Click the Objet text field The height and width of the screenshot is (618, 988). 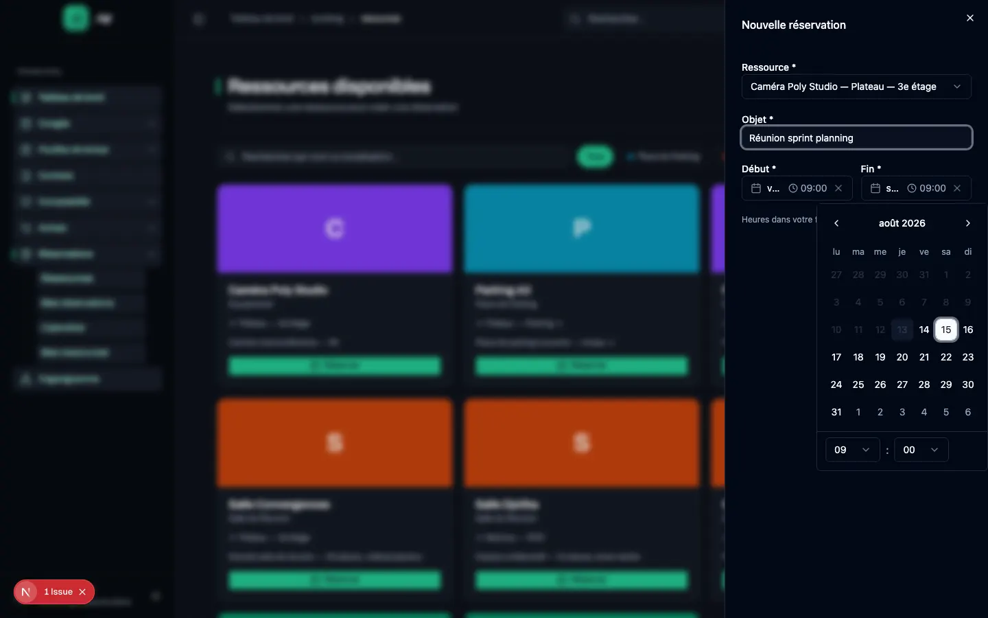[x=856, y=138]
